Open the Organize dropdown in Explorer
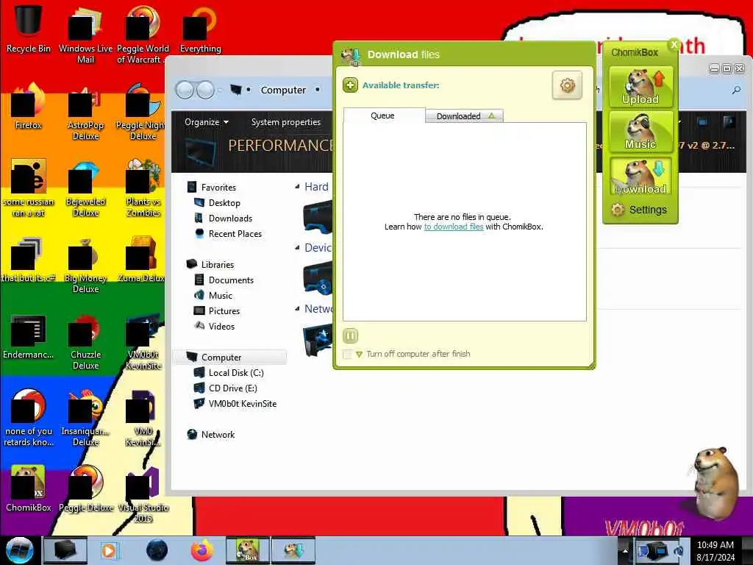The image size is (753, 565). coord(207,122)
